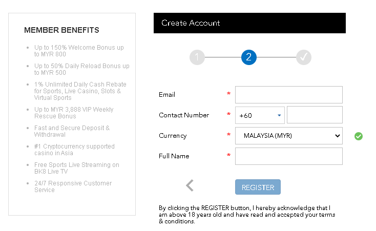
Task: Click the final checkmark step circle
Action: (304, 57)
